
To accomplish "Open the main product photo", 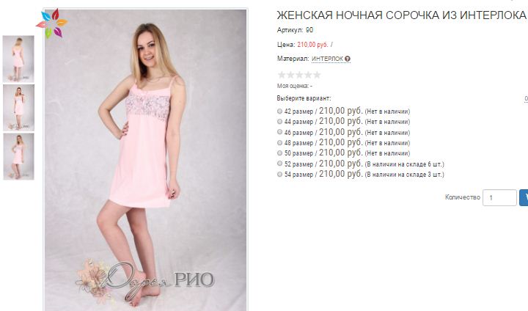I will pyautogui.click(x=145, y=160).
